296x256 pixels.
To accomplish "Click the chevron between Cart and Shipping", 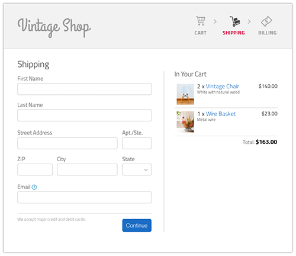I will point(215,21).
